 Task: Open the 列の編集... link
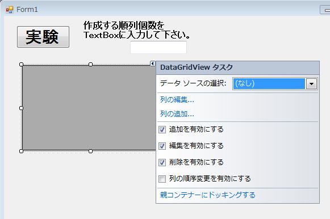pos(177,100)
